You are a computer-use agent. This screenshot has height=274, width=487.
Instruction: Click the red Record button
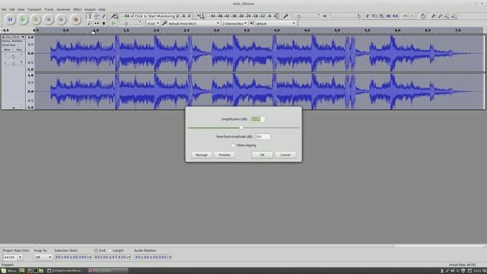75,20
